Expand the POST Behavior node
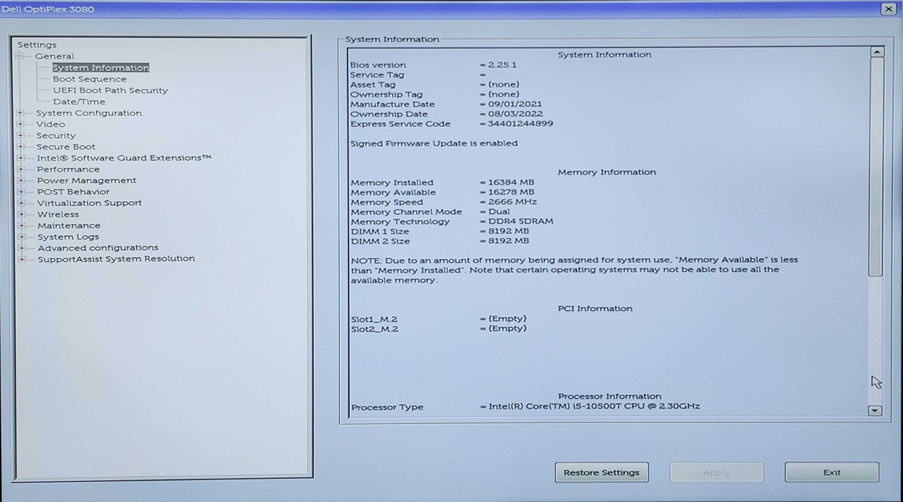Image resolution: width=903 pixels, height=502 pixels. 21,191
